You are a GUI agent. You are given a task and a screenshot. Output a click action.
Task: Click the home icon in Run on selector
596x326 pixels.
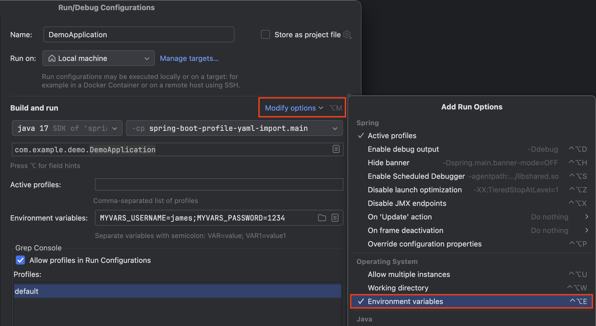click(x=52, y=58)
